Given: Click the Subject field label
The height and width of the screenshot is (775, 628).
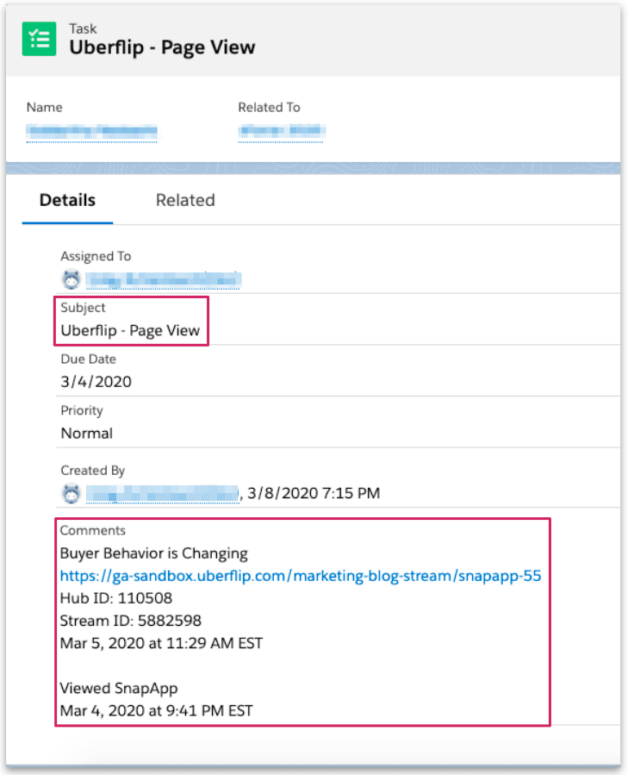Looking at the screenshot, I should (x=83, y=308).
